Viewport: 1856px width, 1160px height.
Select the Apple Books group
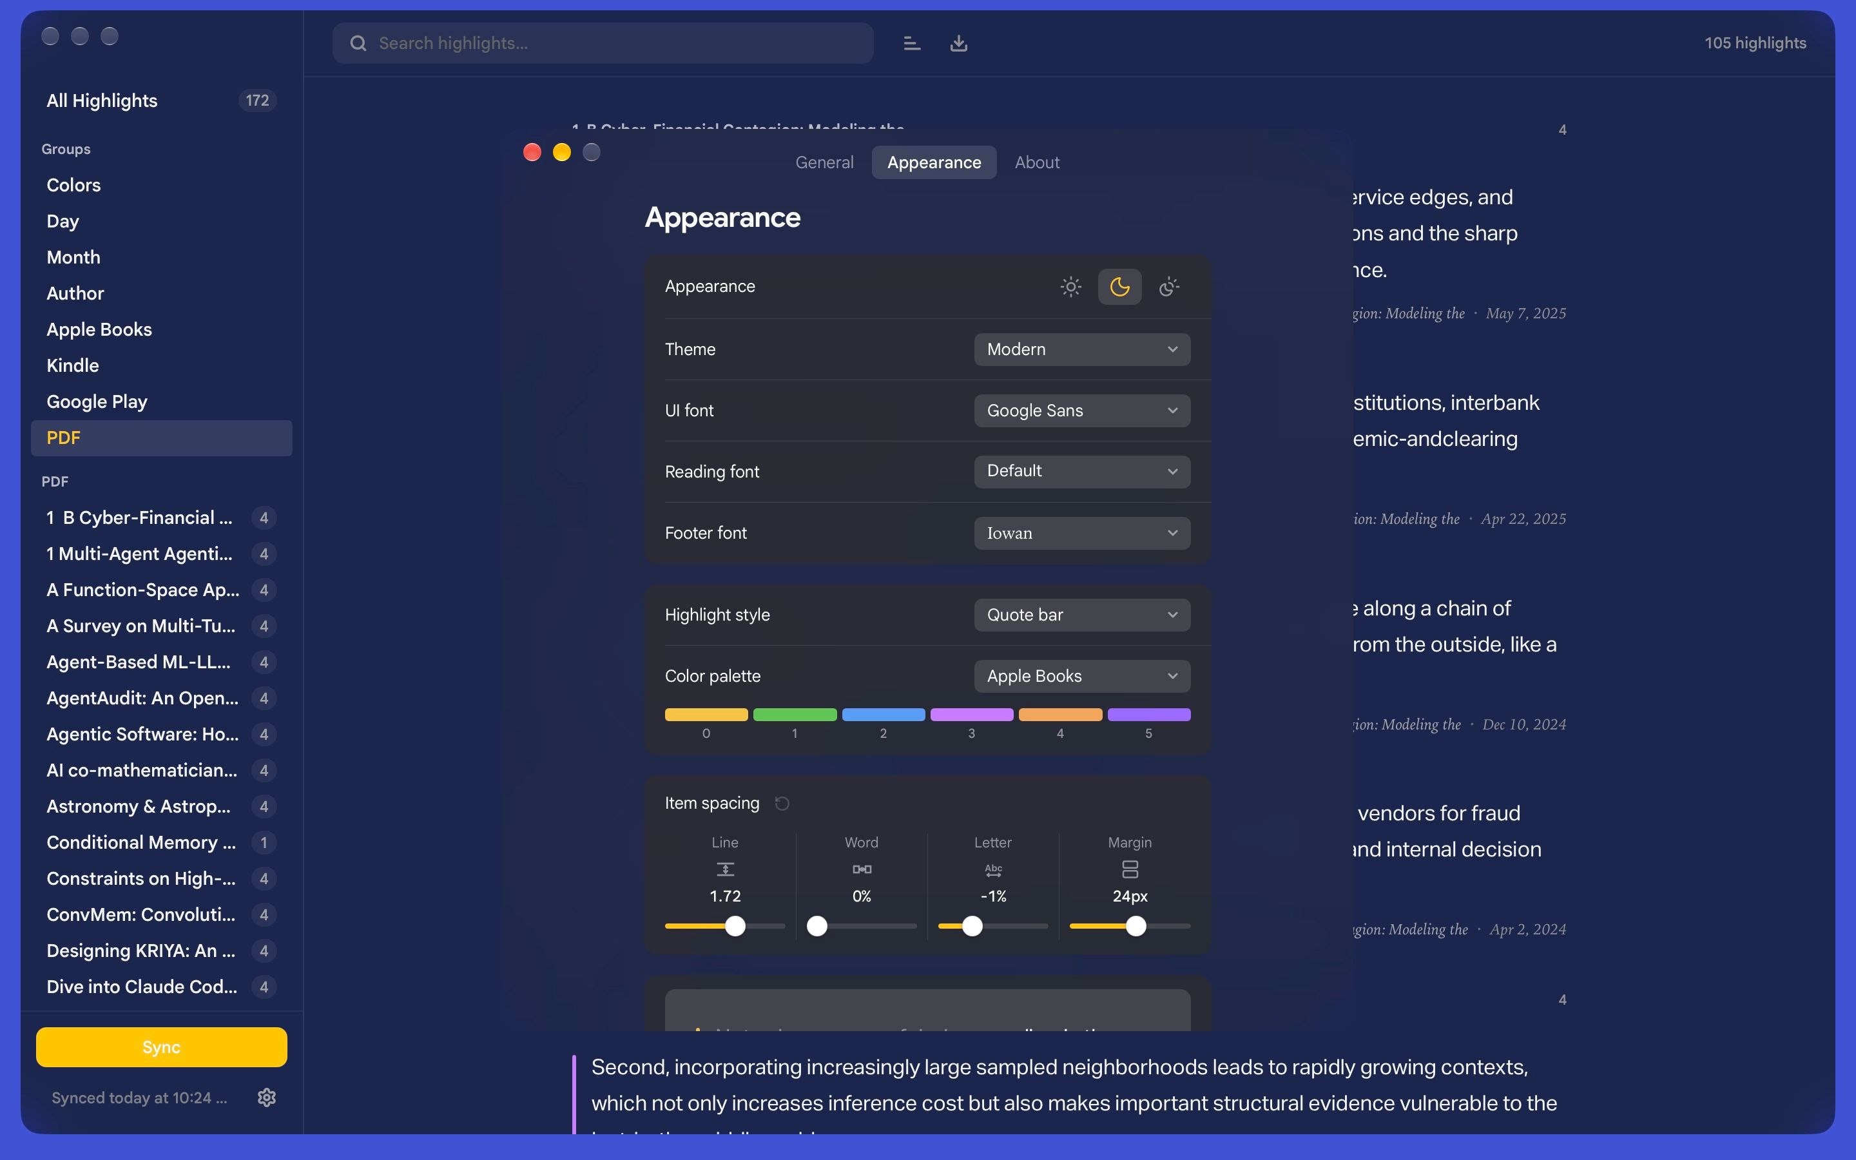tap(161, 329)
